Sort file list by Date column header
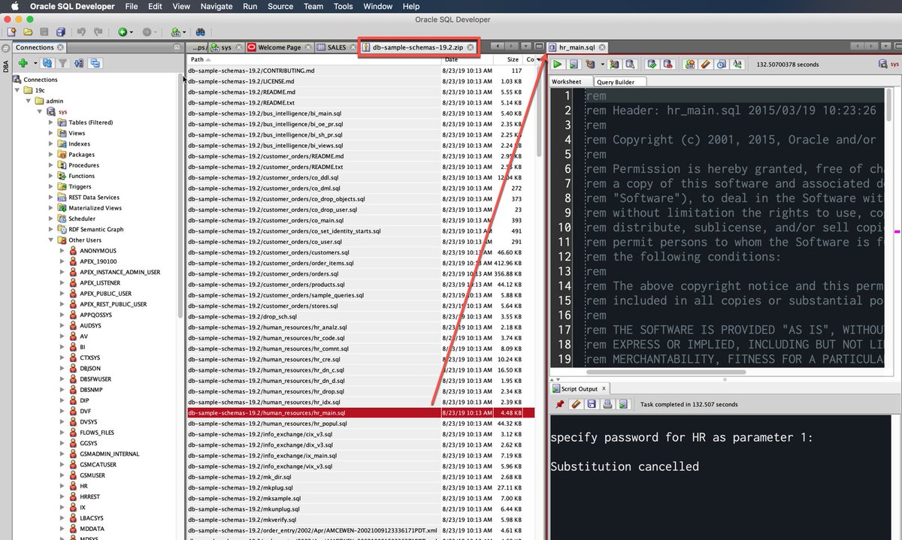The height and width of the screenshot is (540, 902). [x=468, y=59]
